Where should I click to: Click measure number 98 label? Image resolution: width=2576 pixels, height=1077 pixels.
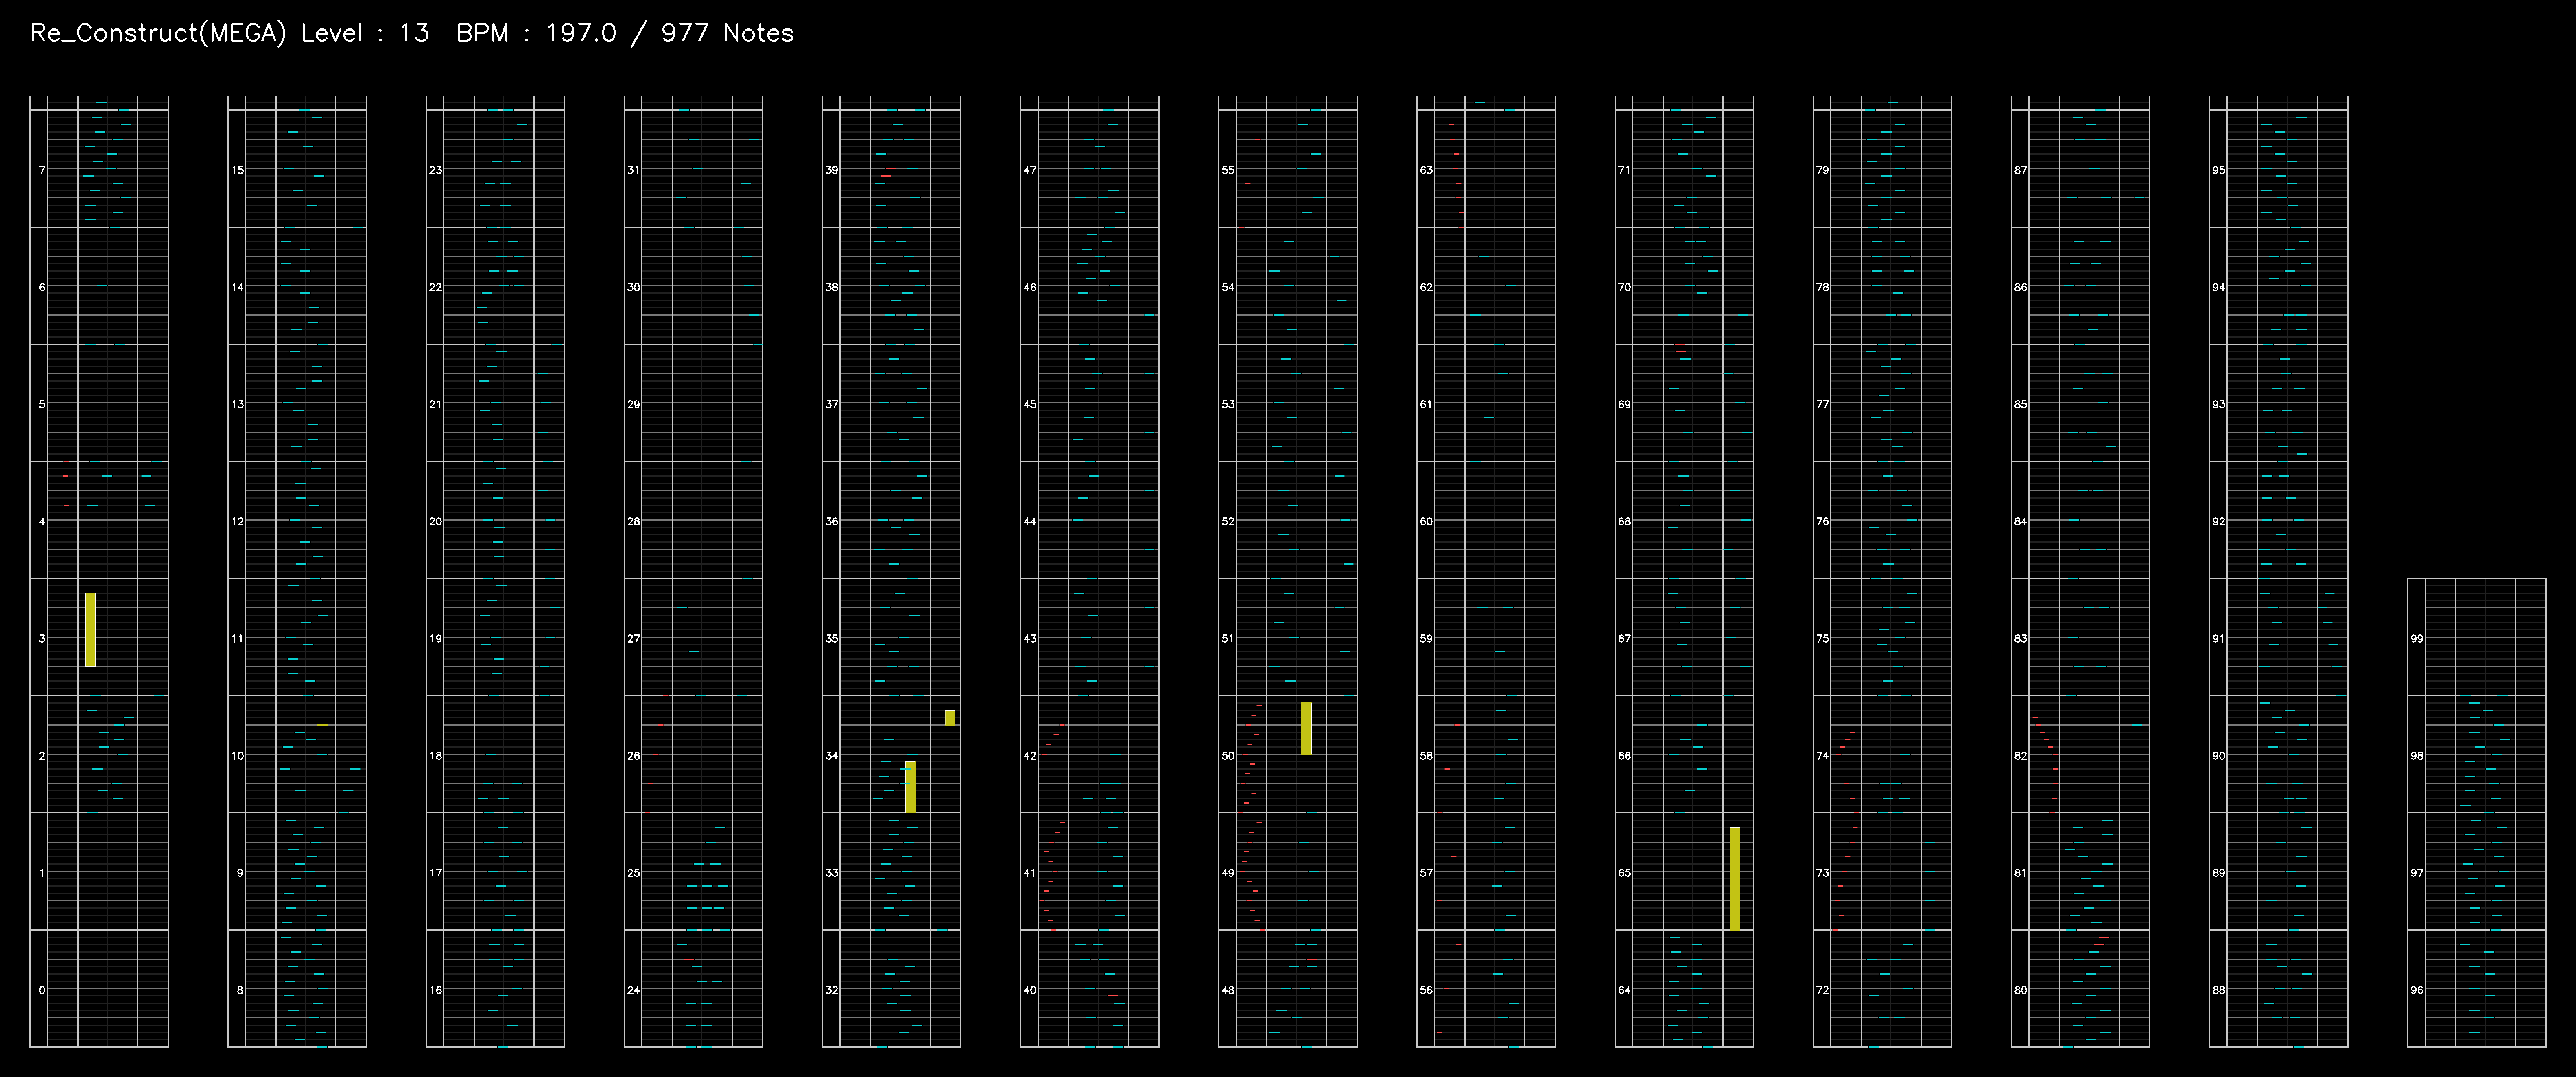click(2416, 755)
